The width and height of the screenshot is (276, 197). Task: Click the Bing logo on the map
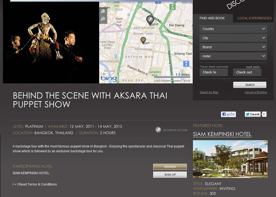tap(109, 79)
